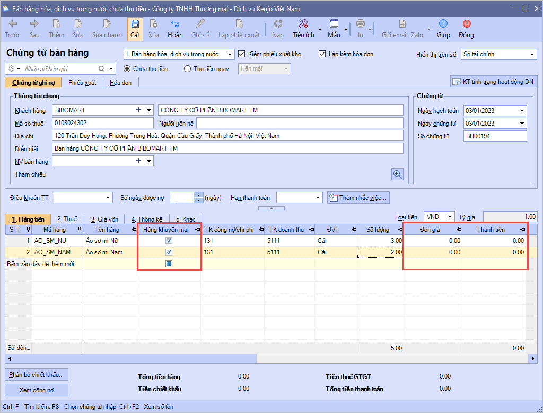Click the Đóng close icon in toolbar
The width and height of the screenshot is (543, 413).
(x=466, y=29)
